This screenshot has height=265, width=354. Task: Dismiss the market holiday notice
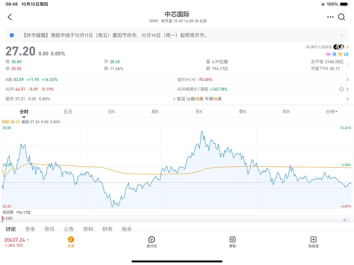pyautogui.click(x=342, y=35)
